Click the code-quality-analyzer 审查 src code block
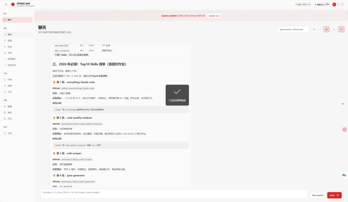This screenshot has width=348, height=202. click(121, 145)
